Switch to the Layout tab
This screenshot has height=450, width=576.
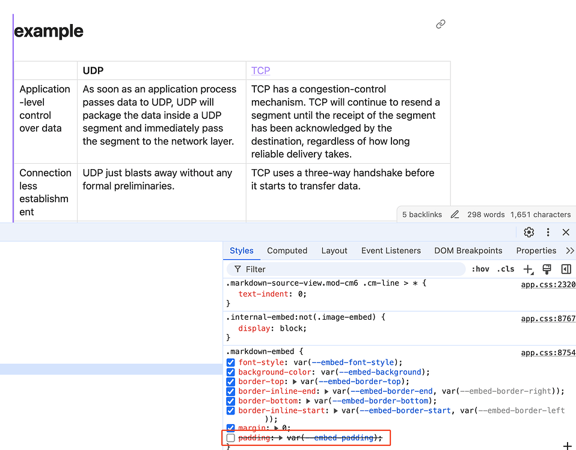(x=334, y=251)
